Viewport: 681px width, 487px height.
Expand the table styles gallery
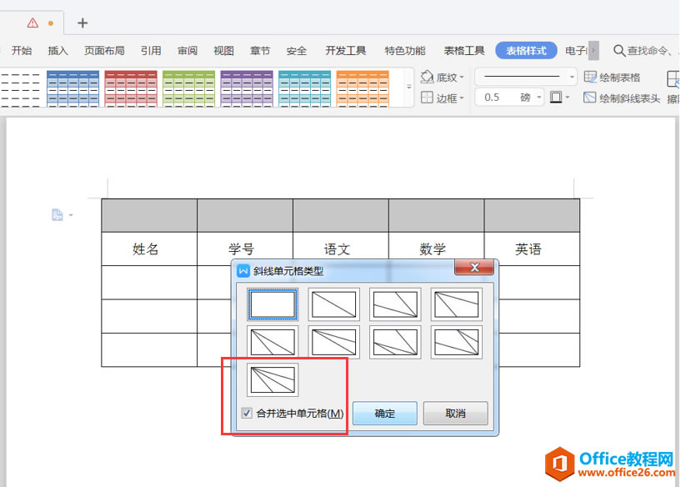[x=408, y=87]
